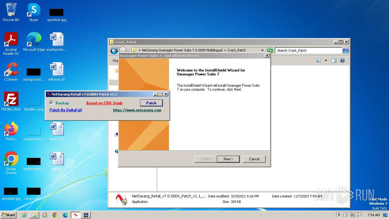Launch CCleaner from the desktop

click(x=11, y=72)
